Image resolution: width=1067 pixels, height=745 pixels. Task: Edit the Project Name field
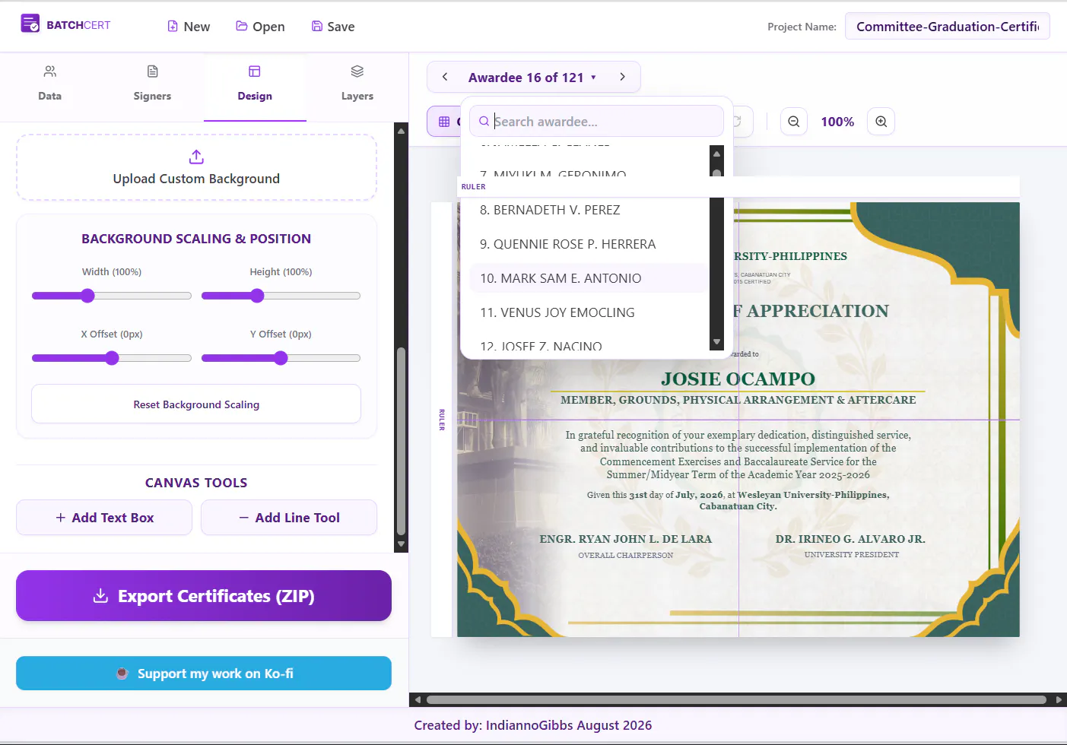click(947, 27)
